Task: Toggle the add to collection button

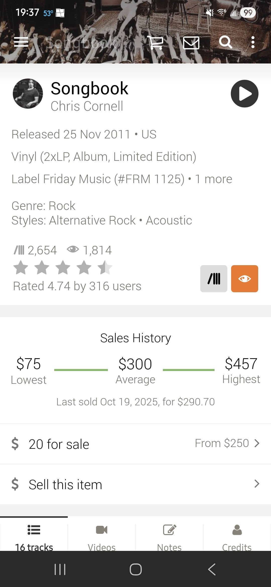Action: point(214,279)
